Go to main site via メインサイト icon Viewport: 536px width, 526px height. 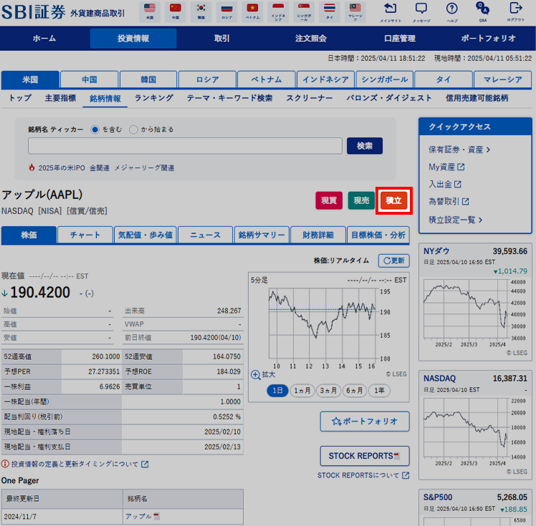pos(391,9)
